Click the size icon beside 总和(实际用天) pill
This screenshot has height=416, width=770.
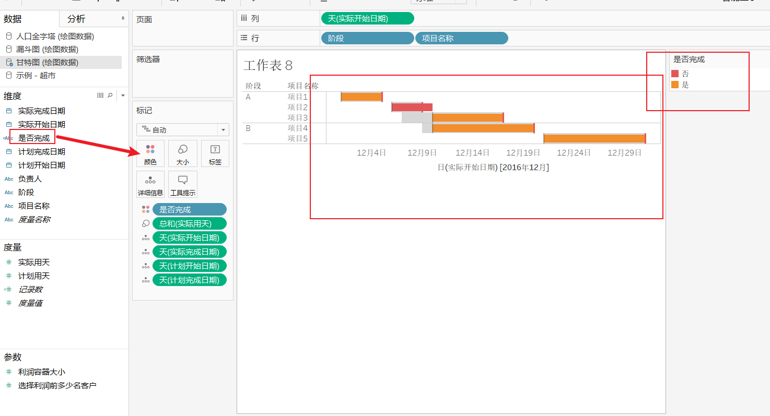coord(146,223)
